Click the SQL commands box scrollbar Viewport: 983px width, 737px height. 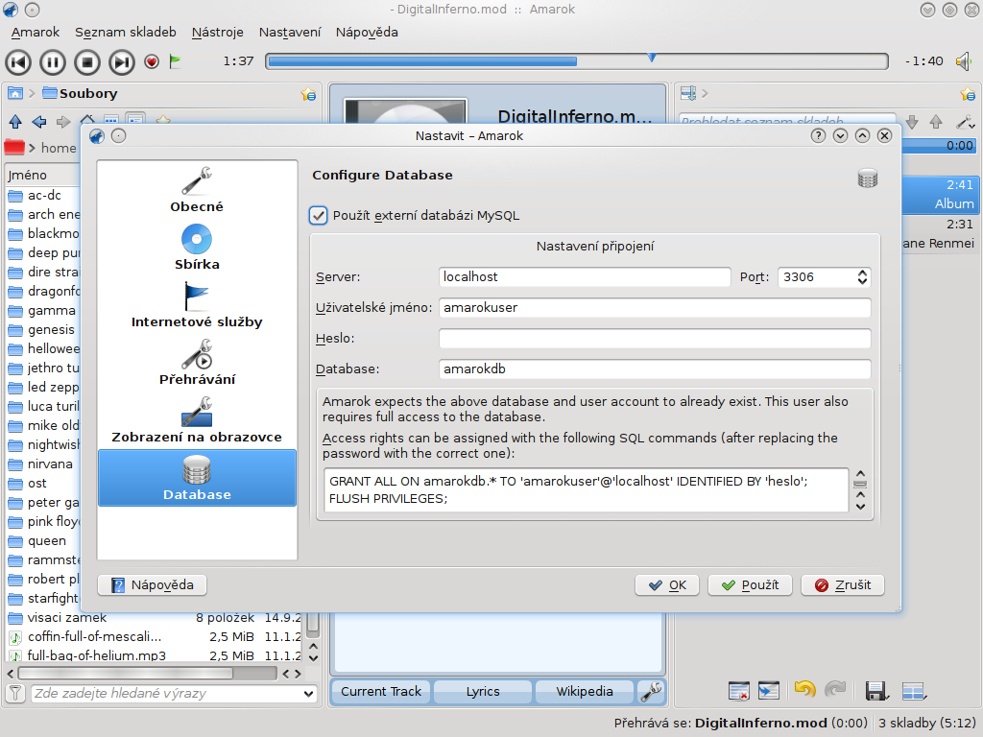pyautogui.click(x=860, y=490)
